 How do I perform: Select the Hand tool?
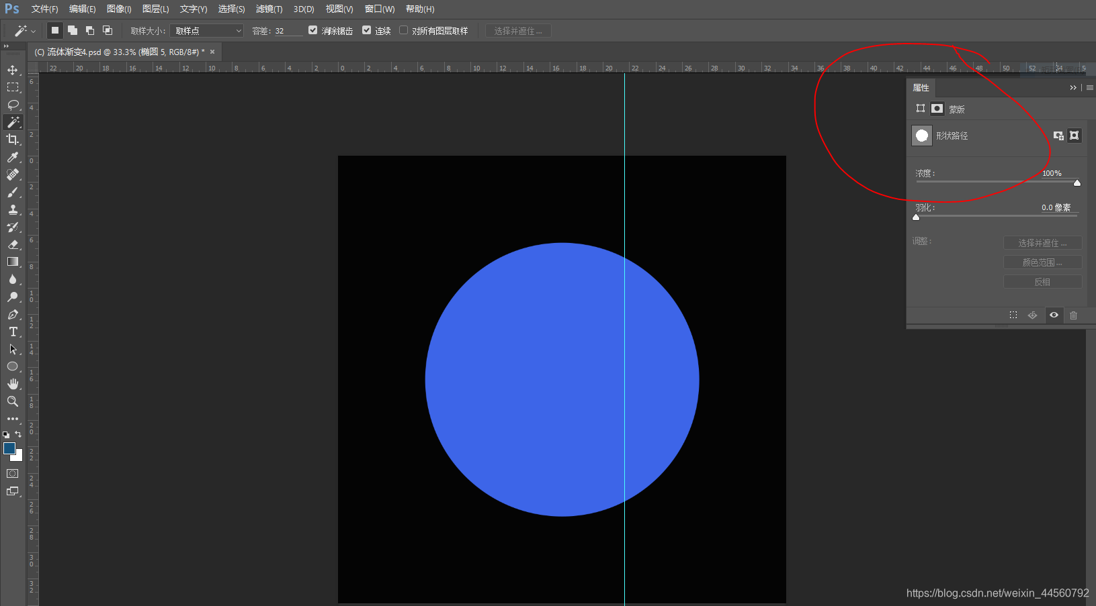click(x=13, y=384)
